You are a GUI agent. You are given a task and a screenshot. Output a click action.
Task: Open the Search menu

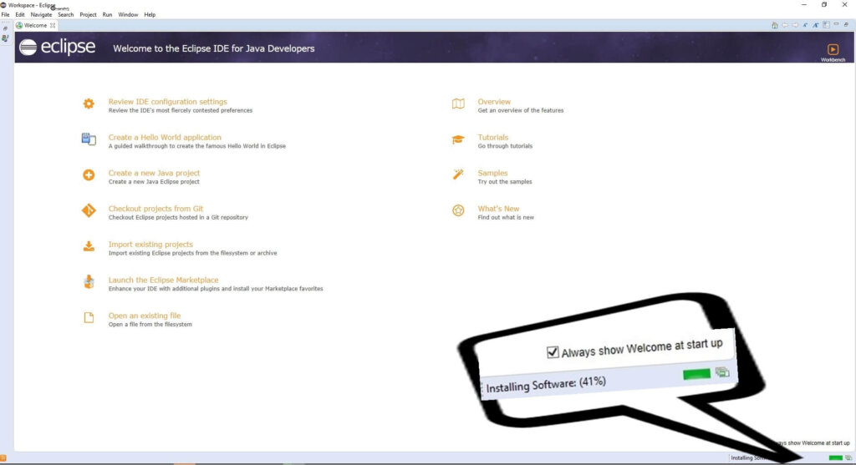click(x=65, y=15)
